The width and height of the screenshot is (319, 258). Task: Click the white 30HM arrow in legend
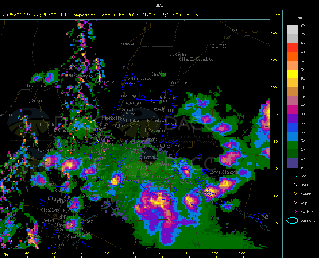click(292, 185)
